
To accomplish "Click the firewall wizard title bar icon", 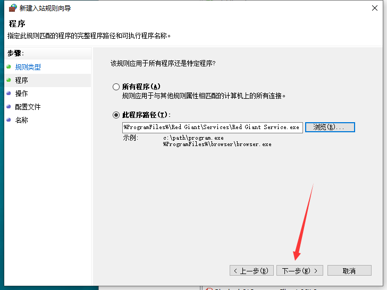I will [12, 8].
